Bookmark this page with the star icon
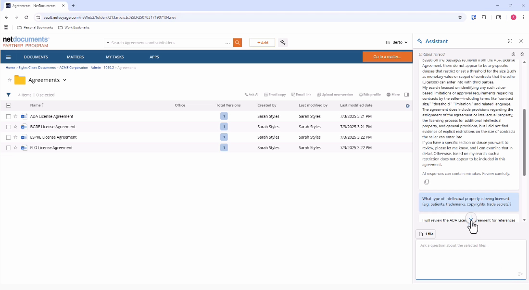Viewport: 529px width, 290px height. pos(460,17)
